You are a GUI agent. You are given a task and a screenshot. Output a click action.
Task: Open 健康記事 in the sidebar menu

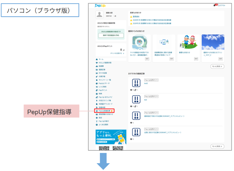click(x=102, y=70)
